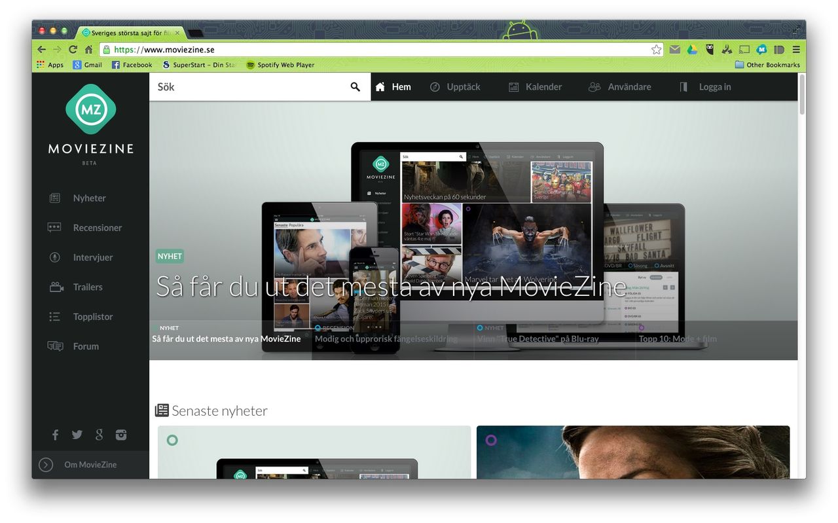838x523 pixels.
Task: Open the Chrome hamburger menu
Action: [x=796, y=50]
